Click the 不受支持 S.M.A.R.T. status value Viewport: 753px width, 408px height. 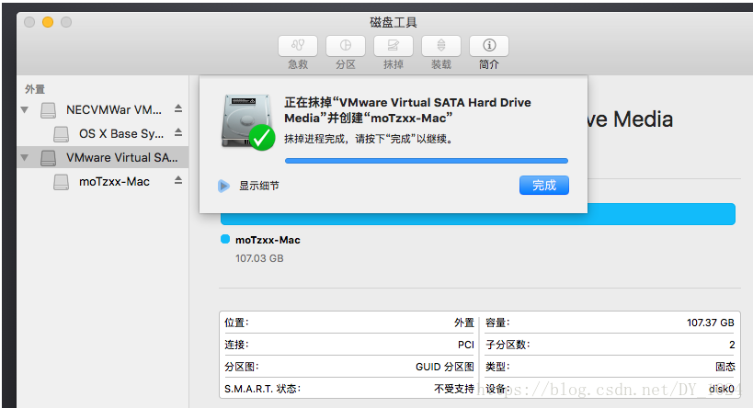[454, 389]
